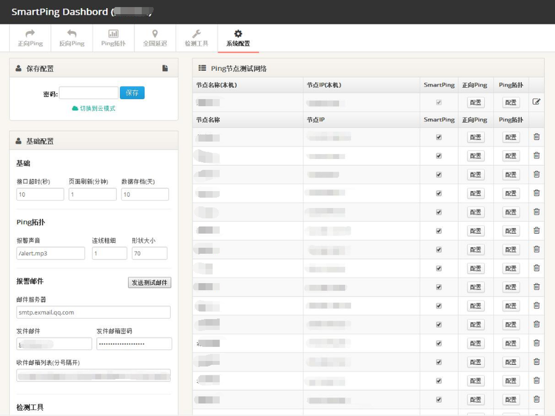The height and width of the screenshot is (416, 555).
Task: Delete the fifth node with its trash icon
Action: pyautogui.click(x=536, y=211)
